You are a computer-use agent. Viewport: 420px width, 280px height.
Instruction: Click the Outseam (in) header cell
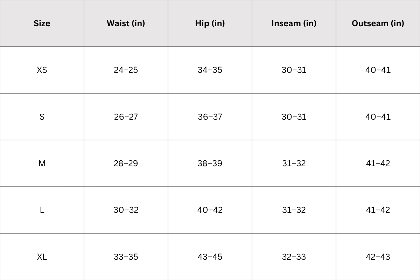(x=378, y=23)
